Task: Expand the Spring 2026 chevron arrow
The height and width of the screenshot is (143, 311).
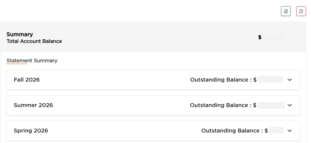Action: click(x=290, y=131)
